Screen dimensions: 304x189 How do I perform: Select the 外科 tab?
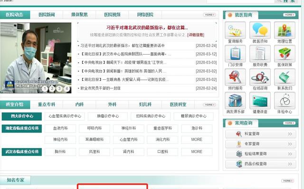pyautogui.click(x=112, y=104)
